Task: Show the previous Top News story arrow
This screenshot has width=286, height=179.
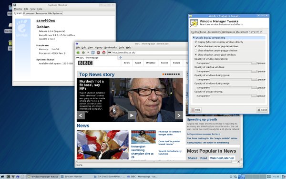Action: (x=81, y=115)
